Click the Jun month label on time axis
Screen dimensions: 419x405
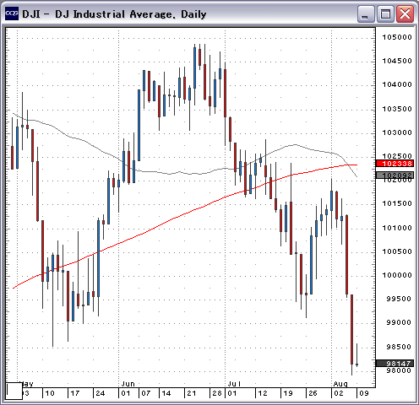128,384
